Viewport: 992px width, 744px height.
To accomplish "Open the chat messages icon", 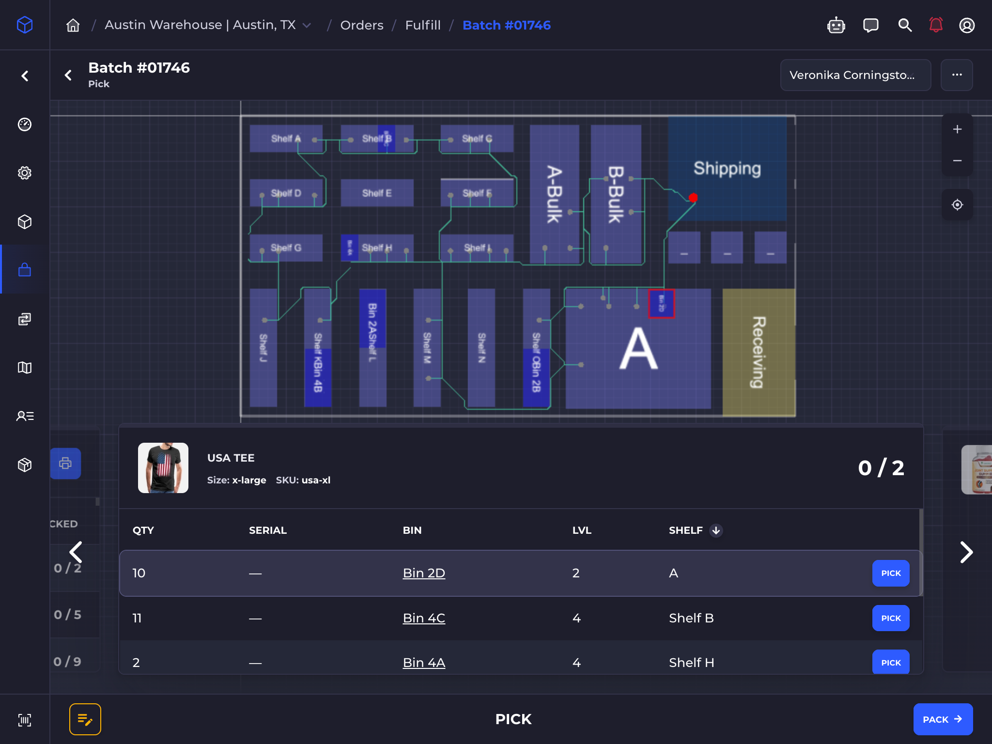I will [870, 25].
